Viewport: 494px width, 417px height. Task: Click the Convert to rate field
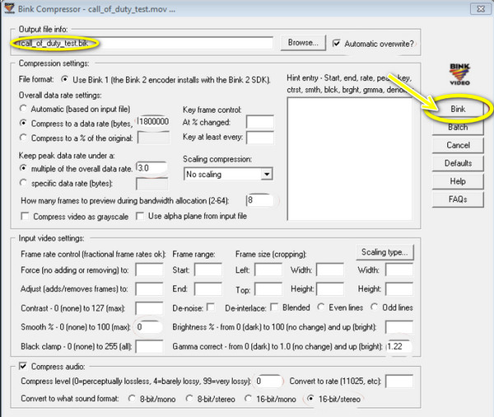click(x=399, y=381)
